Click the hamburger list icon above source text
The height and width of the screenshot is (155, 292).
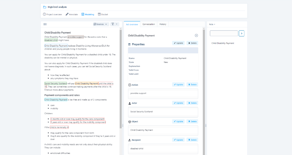pyautogui.click(x=45, y=24)
